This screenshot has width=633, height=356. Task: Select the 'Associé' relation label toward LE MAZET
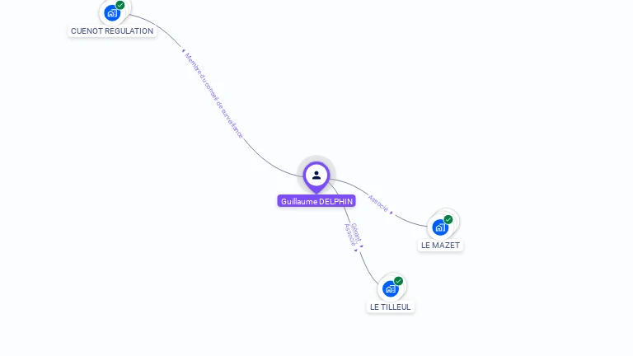(x=378, y=203)
